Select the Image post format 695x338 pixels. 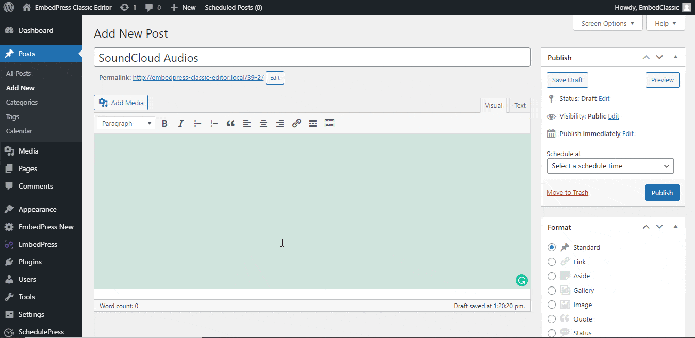(x=552, y=305)
